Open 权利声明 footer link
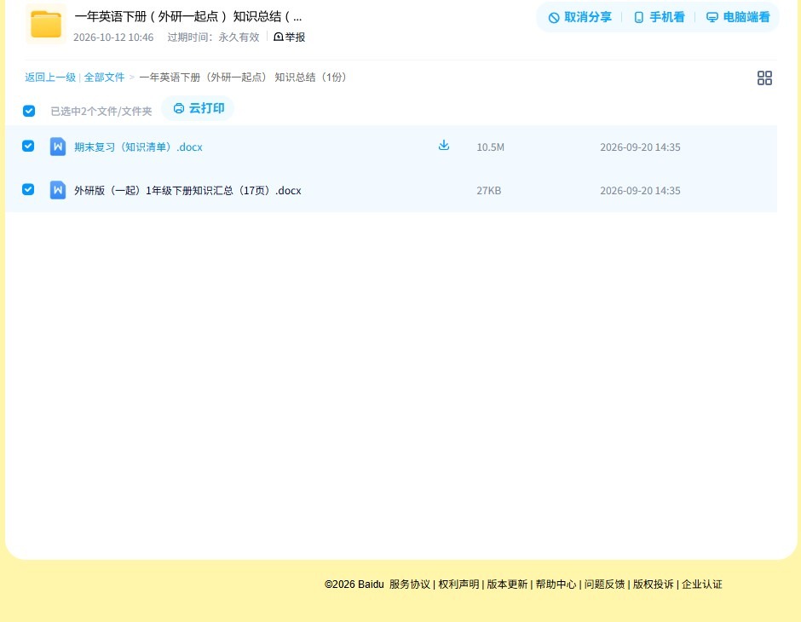The width and height of the screenshot is (801, 622). (458, 585)
